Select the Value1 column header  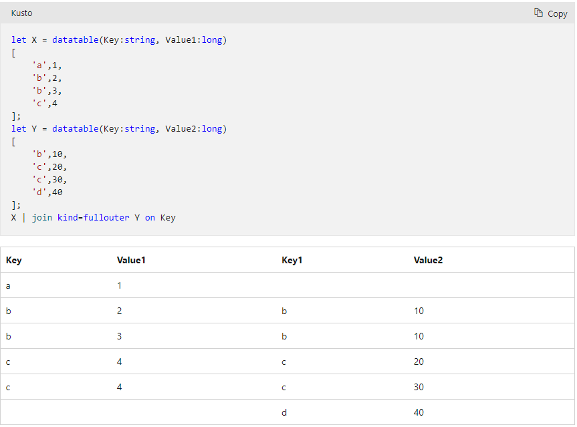(x=131, y=260)
